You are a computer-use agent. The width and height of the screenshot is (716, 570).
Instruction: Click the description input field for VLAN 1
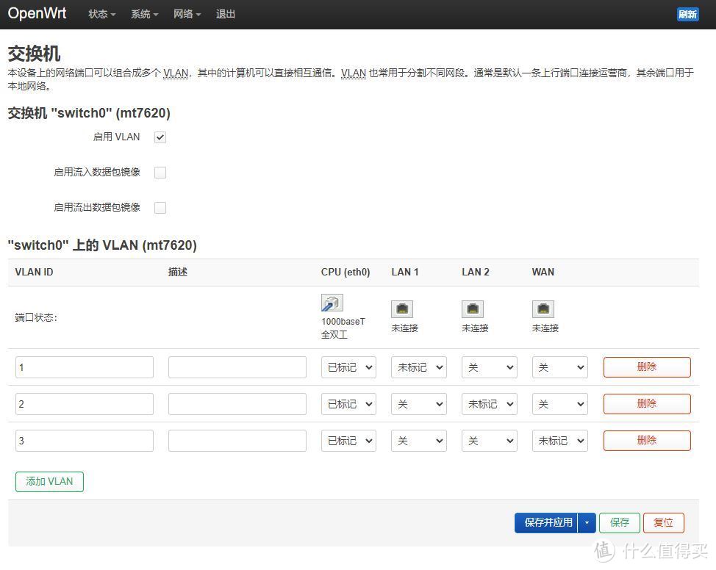click(237, 367)
